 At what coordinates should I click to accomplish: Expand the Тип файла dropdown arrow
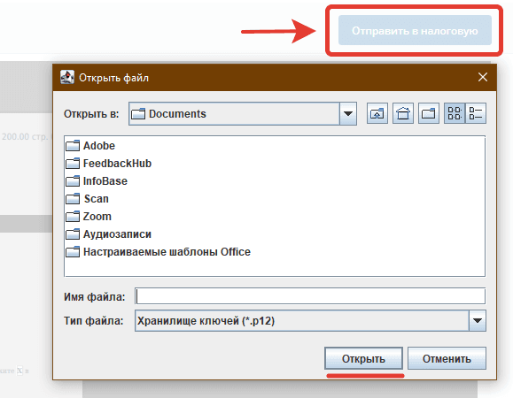tap(478, 321)
